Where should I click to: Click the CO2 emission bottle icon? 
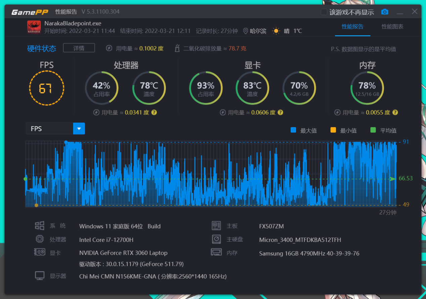point(177,48)
